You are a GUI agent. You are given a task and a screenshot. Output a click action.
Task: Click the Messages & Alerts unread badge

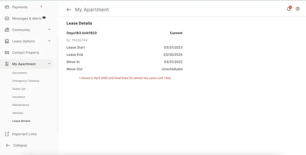click(44, 17)
